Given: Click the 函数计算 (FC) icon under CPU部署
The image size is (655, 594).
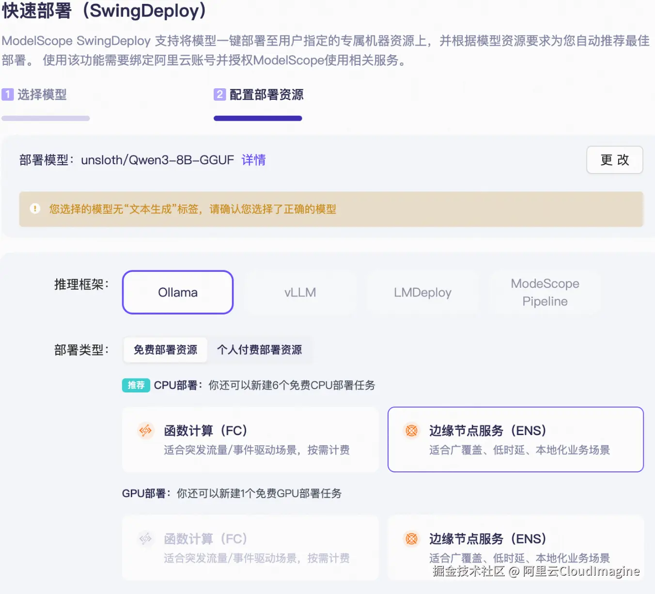Looking at the screenshot, I should [x=145, y=430].
